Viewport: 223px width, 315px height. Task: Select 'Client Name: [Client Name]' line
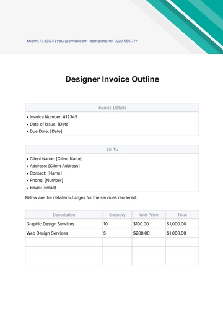tap(55, 159)
